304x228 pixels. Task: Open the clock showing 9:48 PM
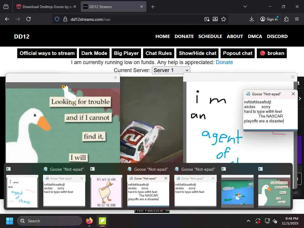tap(290, 221)
